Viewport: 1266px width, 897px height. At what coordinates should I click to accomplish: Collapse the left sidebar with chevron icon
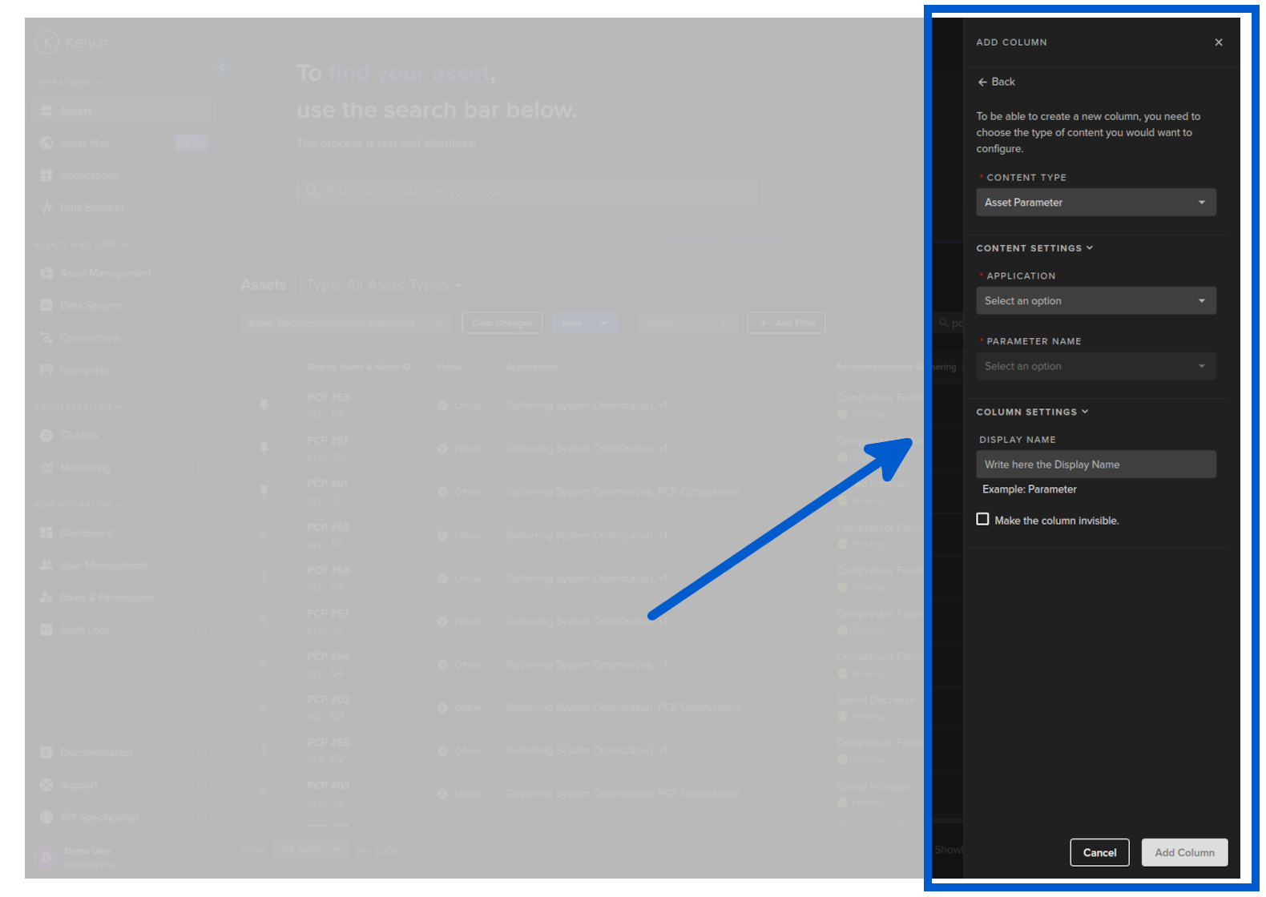[222, 67]
